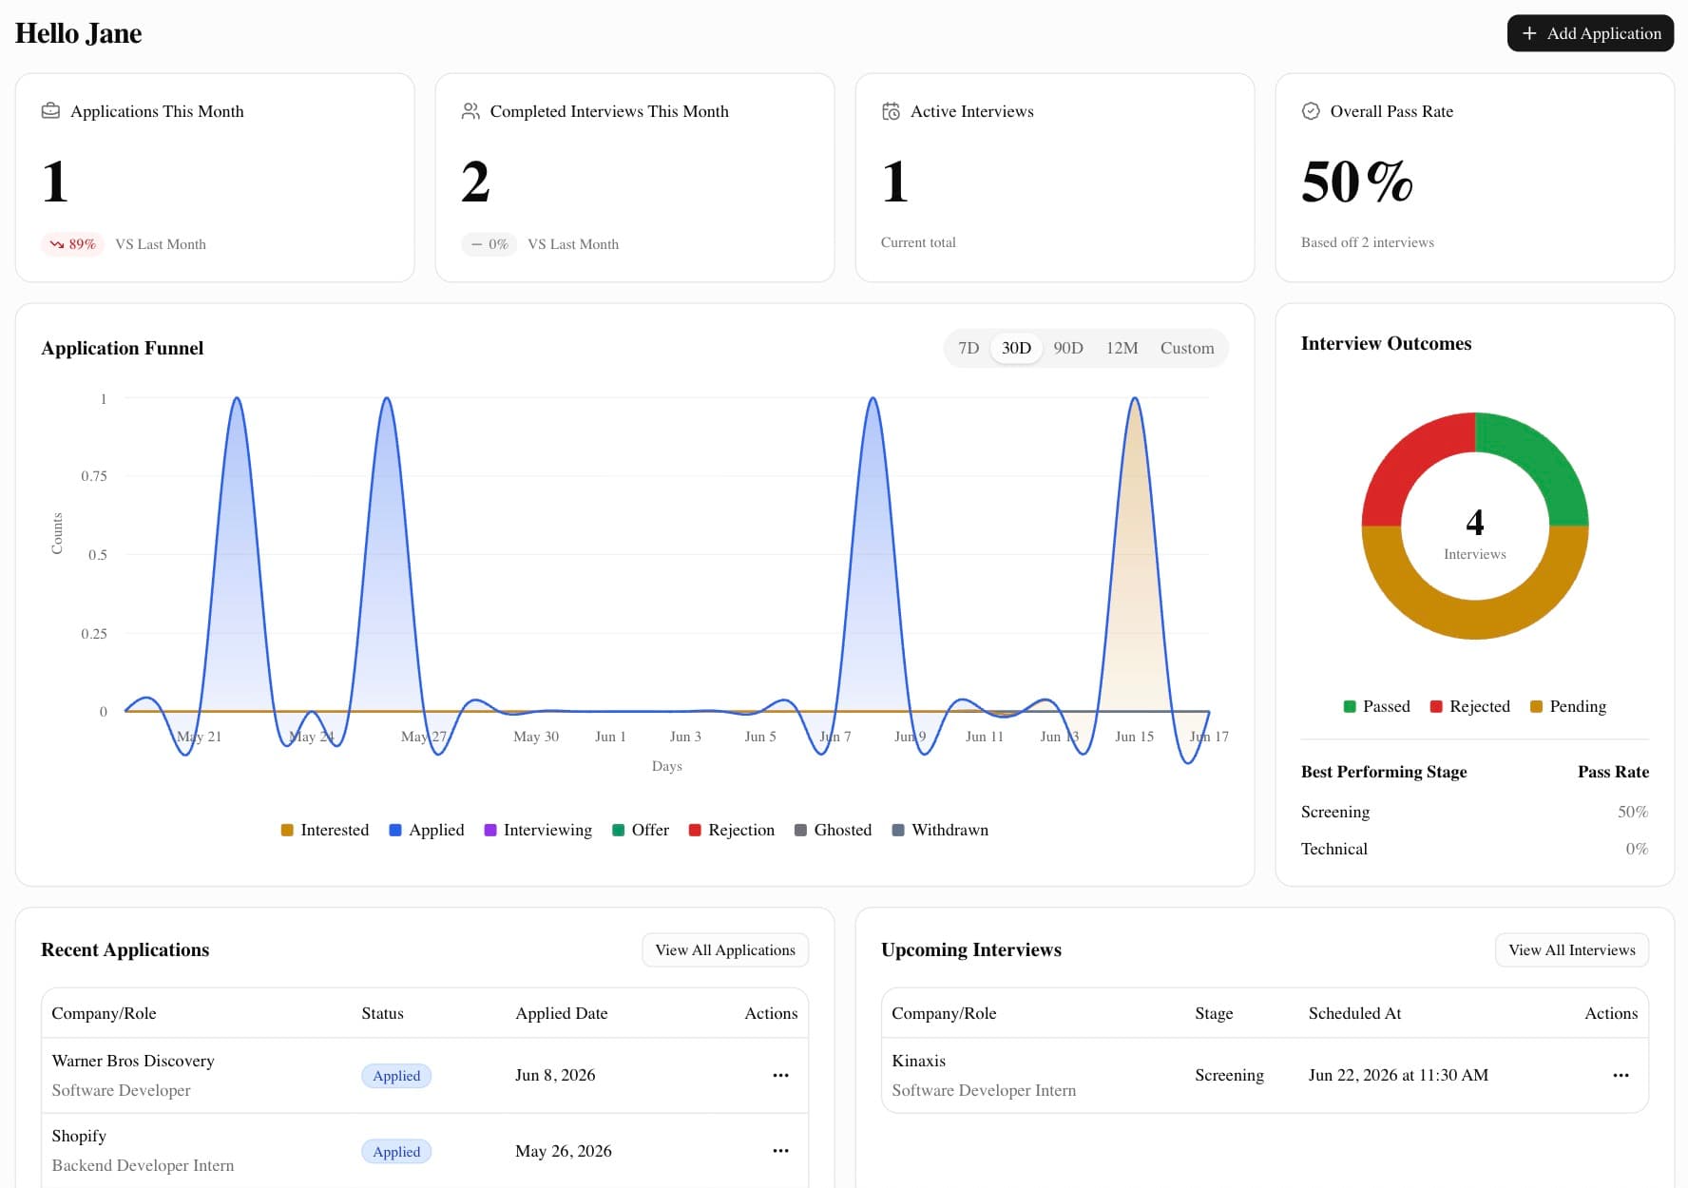Click the briefcase icon beside Applications This Month
Image resolution: width=1688 pixels, height=1188 pixels.
click(x=50, y=111)
